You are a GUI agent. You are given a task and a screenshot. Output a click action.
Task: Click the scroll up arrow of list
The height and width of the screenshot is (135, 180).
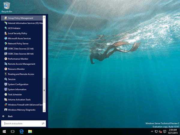coord(44,17)
